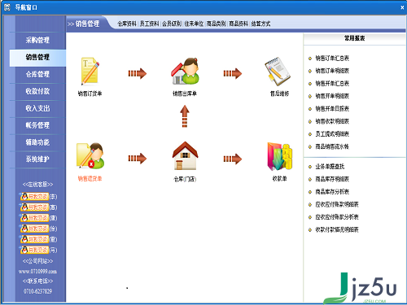Viewport: 407px width, 305px height.
Task: Open report 销售开单日报表
Action: coord(332,109)
